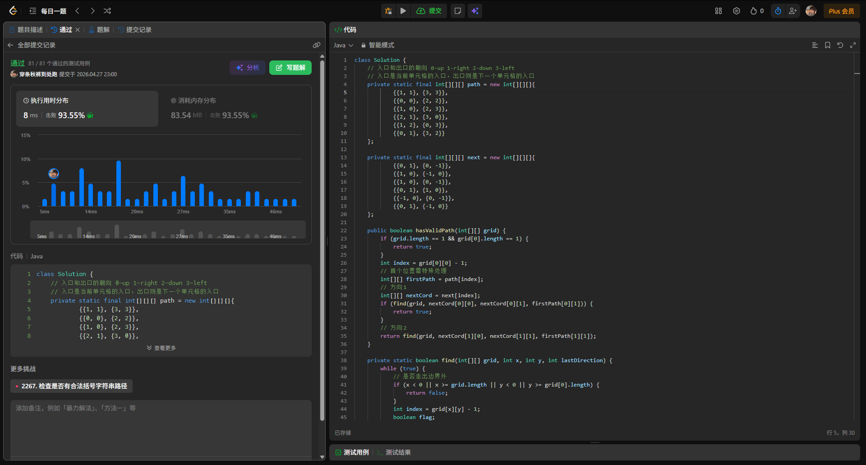The height and width of the screenshot is (465, 866).
Task: Click the 分析 button
Action: point(248,68)
